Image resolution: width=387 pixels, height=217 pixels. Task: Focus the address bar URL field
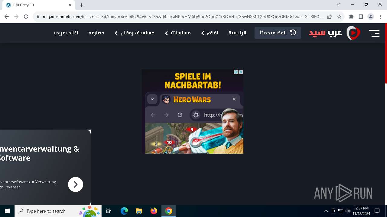click(183, 17)
